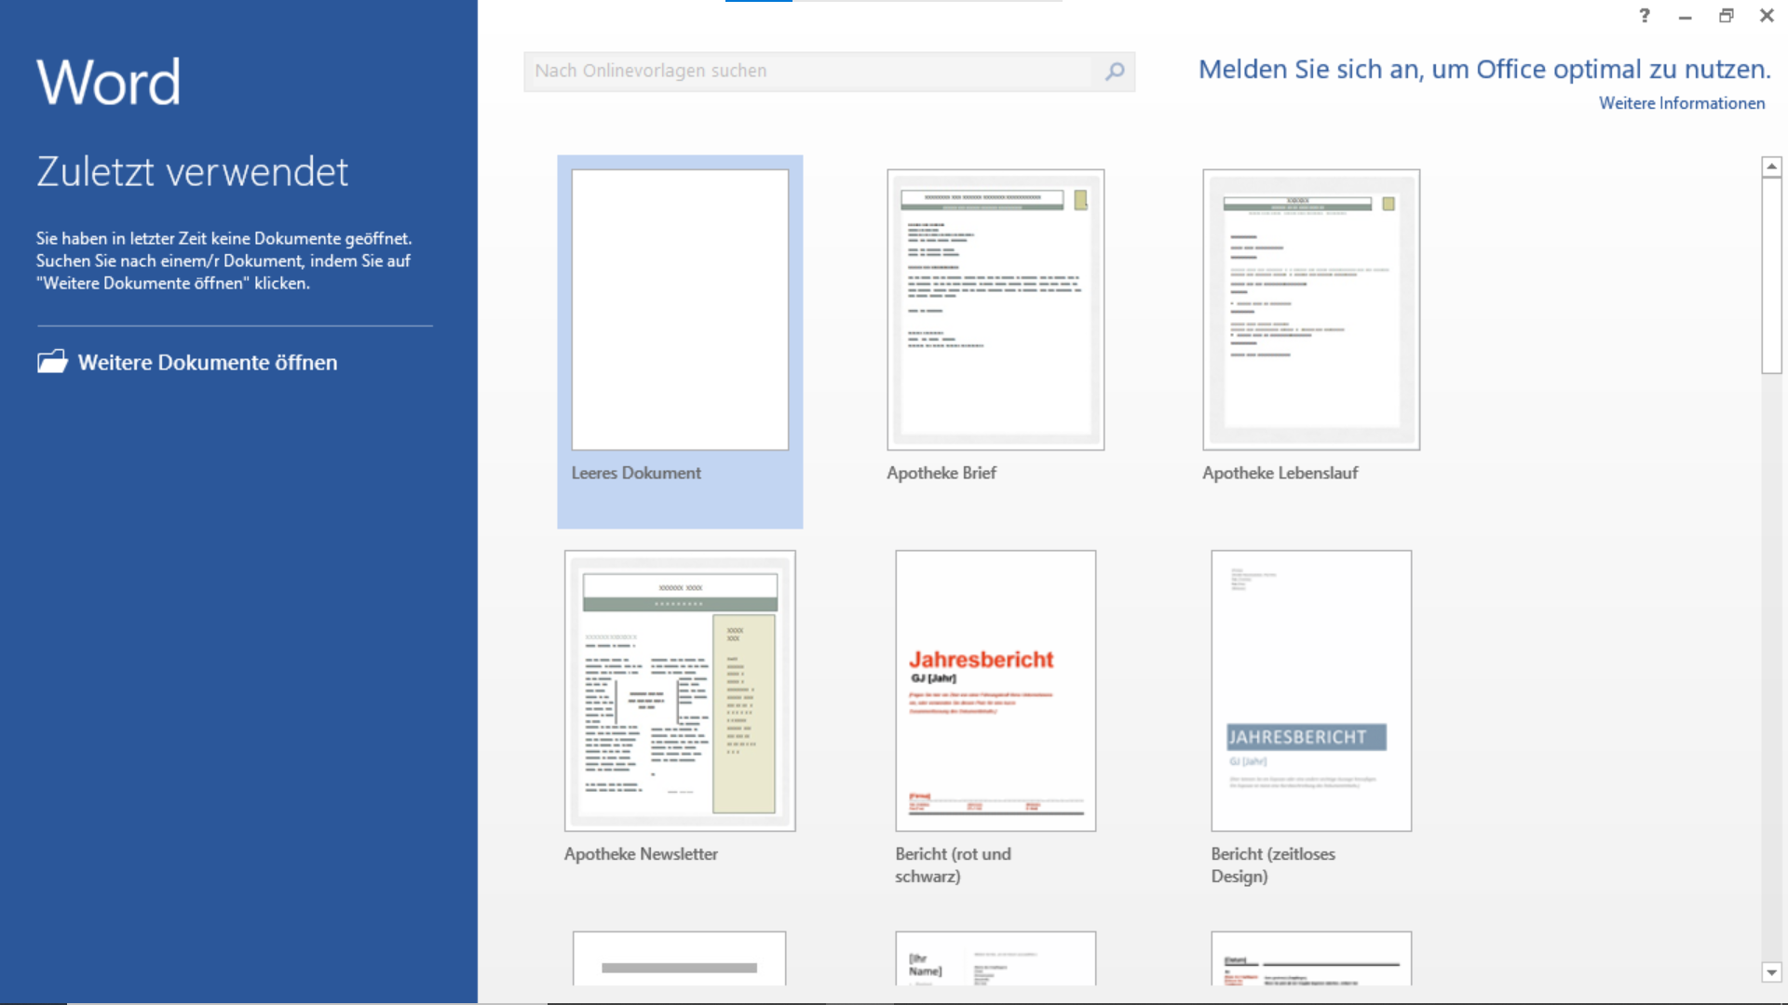Open the Apotheke Newsletter template thumbnail

680,690
